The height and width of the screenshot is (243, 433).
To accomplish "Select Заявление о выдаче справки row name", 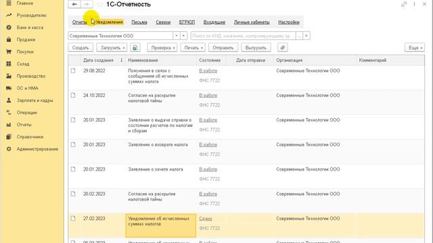I will [x=160, y=126].
